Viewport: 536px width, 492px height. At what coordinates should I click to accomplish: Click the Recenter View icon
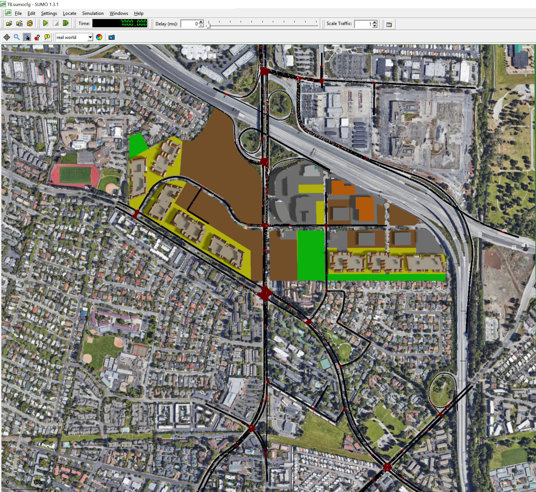pyautogui.click(x=7, y=37)
